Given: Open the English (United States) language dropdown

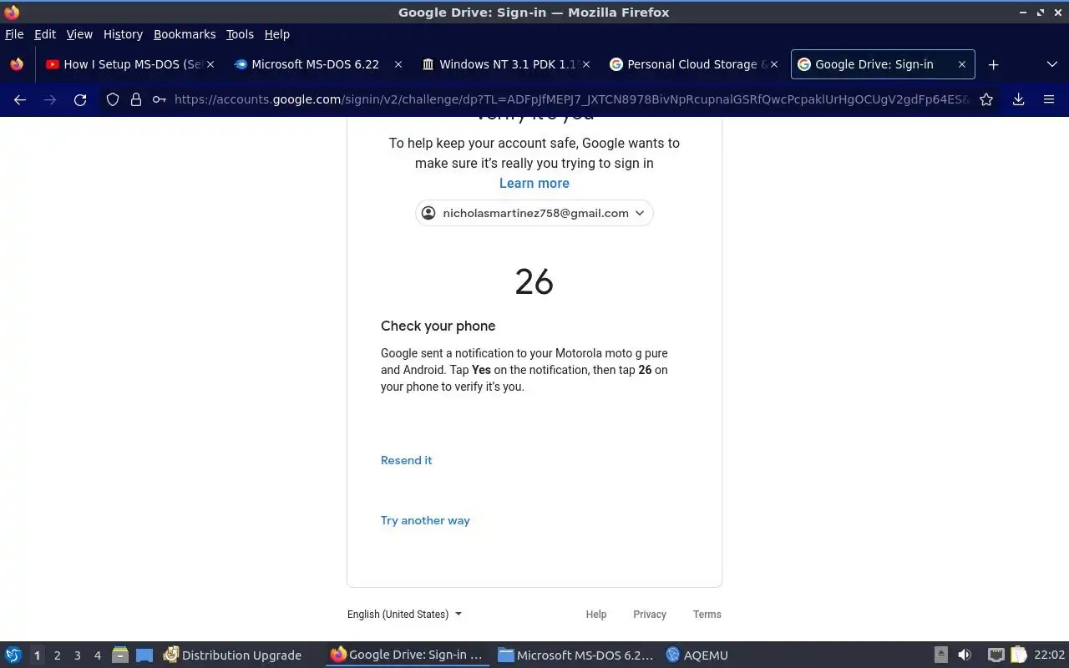Looking at the screenshot, I should 404,614.
